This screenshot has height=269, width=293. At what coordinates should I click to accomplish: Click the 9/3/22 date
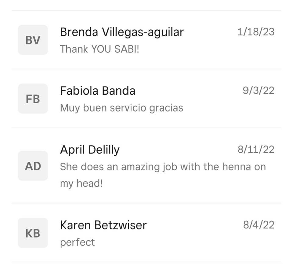[x=258, y=90]
